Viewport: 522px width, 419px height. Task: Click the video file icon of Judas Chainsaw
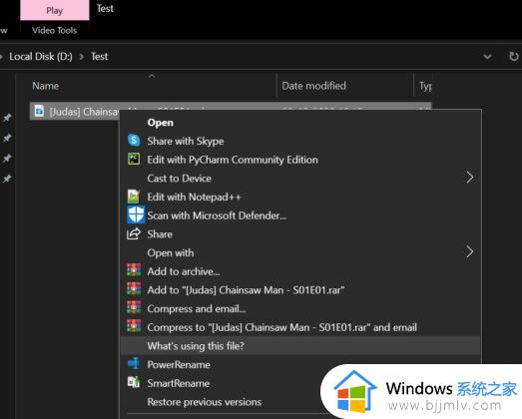click(x=39, y=111)
